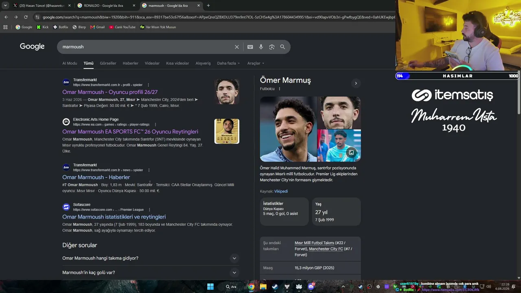Switch to Kısa videolar tab
This screenshot has height=293, width=521.
pyautogui.click(x=177, y=63)
